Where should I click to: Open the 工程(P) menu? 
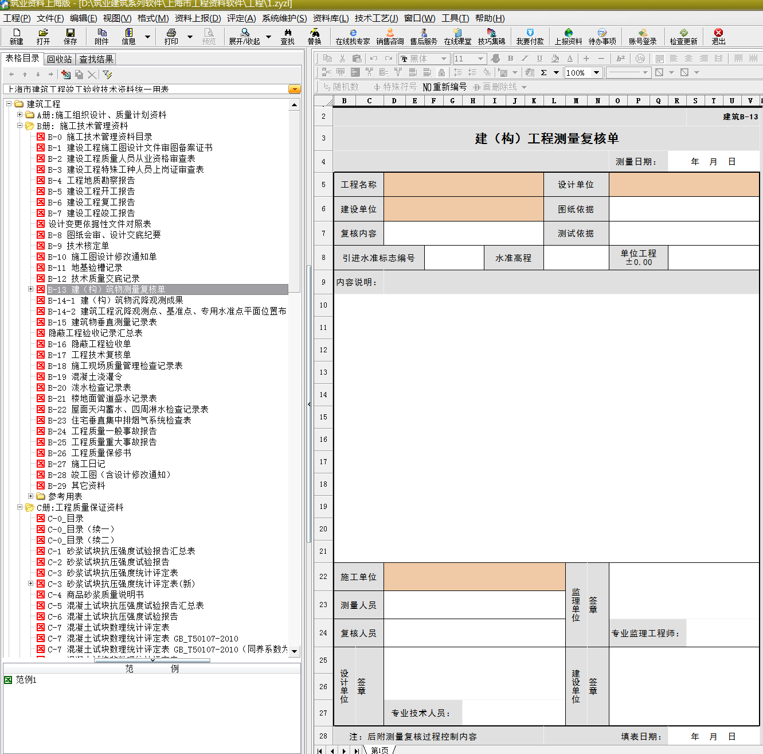[x=17, y=18]
